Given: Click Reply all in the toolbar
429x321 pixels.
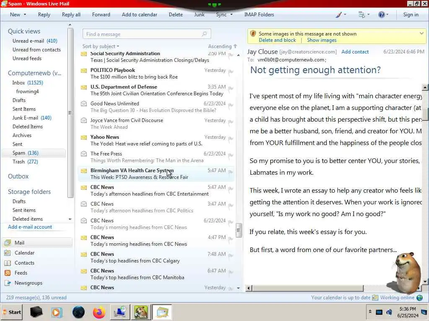Looking at the screenshot, I should pos(71,15).
